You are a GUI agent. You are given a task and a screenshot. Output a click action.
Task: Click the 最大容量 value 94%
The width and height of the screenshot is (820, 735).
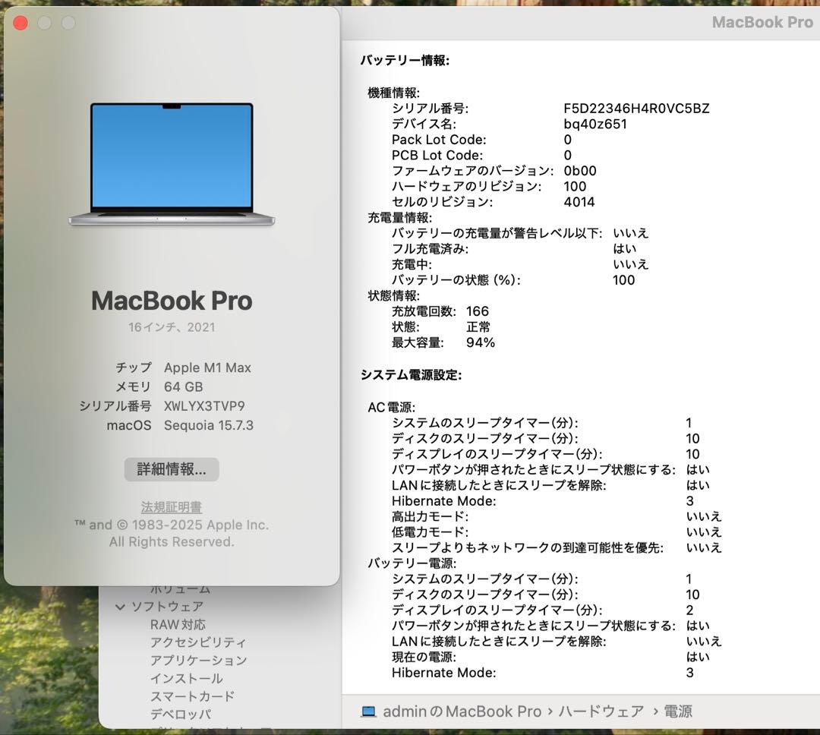pyautogui.click(x=481, y=342)
